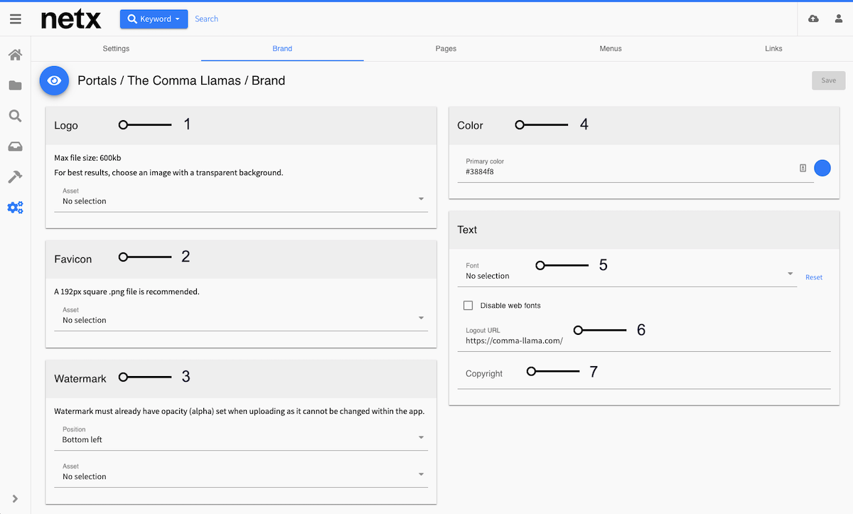This screenshot has width=853, height=514.
Task: Switch to the Brand tab
Action: coord(282,48)
